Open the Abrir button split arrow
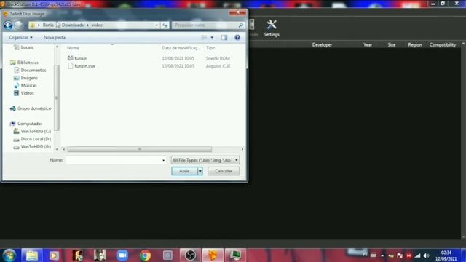This screenshot has width=466, height=262. point(200,171)
